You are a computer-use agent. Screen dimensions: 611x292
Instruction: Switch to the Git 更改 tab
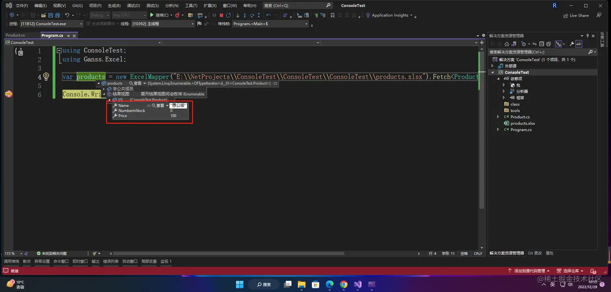[x=535, y=253]
